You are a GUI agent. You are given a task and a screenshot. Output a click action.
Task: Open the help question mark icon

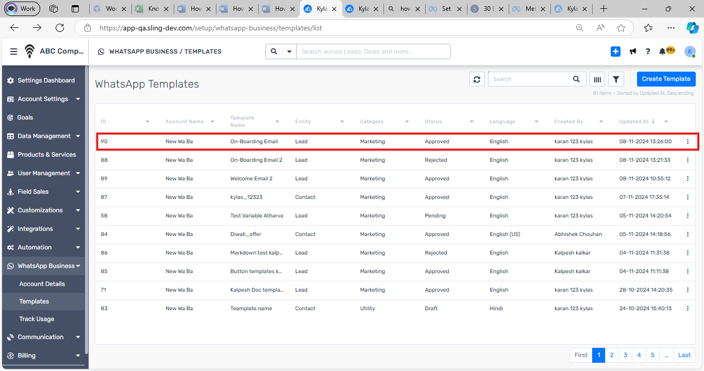click(648, 52)
